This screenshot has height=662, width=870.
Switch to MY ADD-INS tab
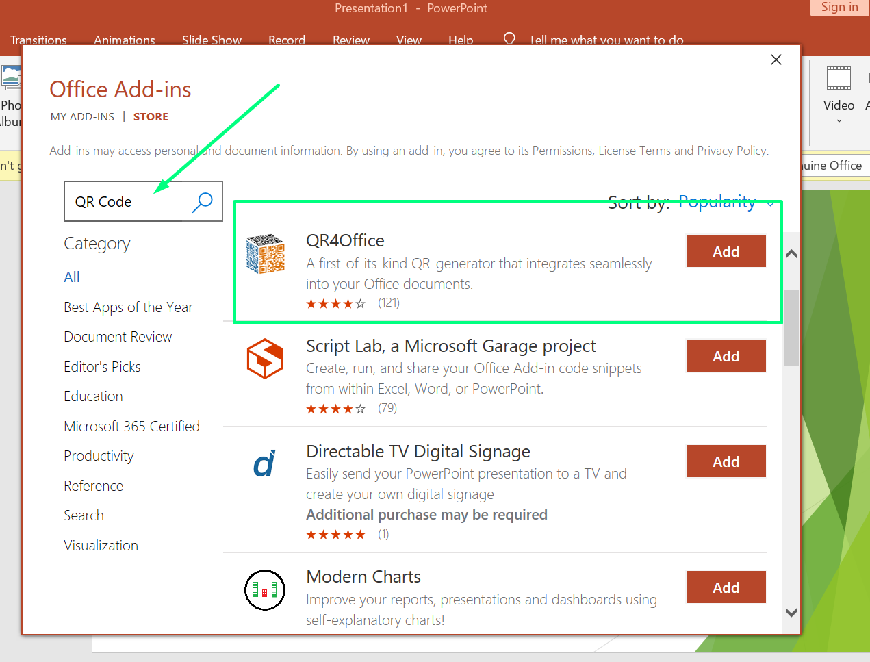coord(82,117)
